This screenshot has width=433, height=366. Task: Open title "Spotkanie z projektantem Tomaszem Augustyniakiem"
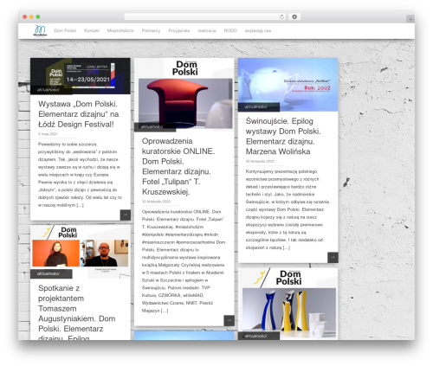coord(77,313)
